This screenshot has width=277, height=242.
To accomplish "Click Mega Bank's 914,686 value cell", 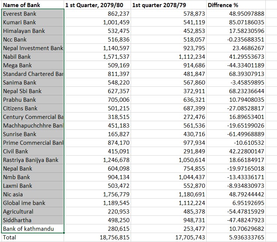I will (168, 65).
